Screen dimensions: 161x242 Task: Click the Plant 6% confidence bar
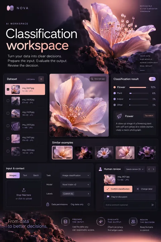click(139, 93)
